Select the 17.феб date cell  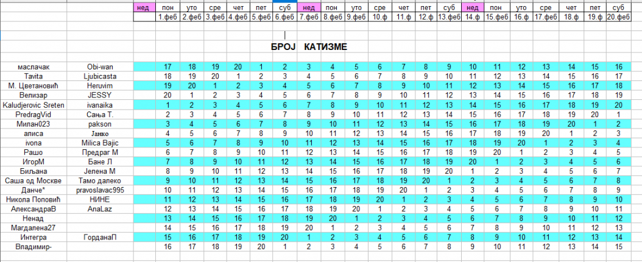(545, 17)
